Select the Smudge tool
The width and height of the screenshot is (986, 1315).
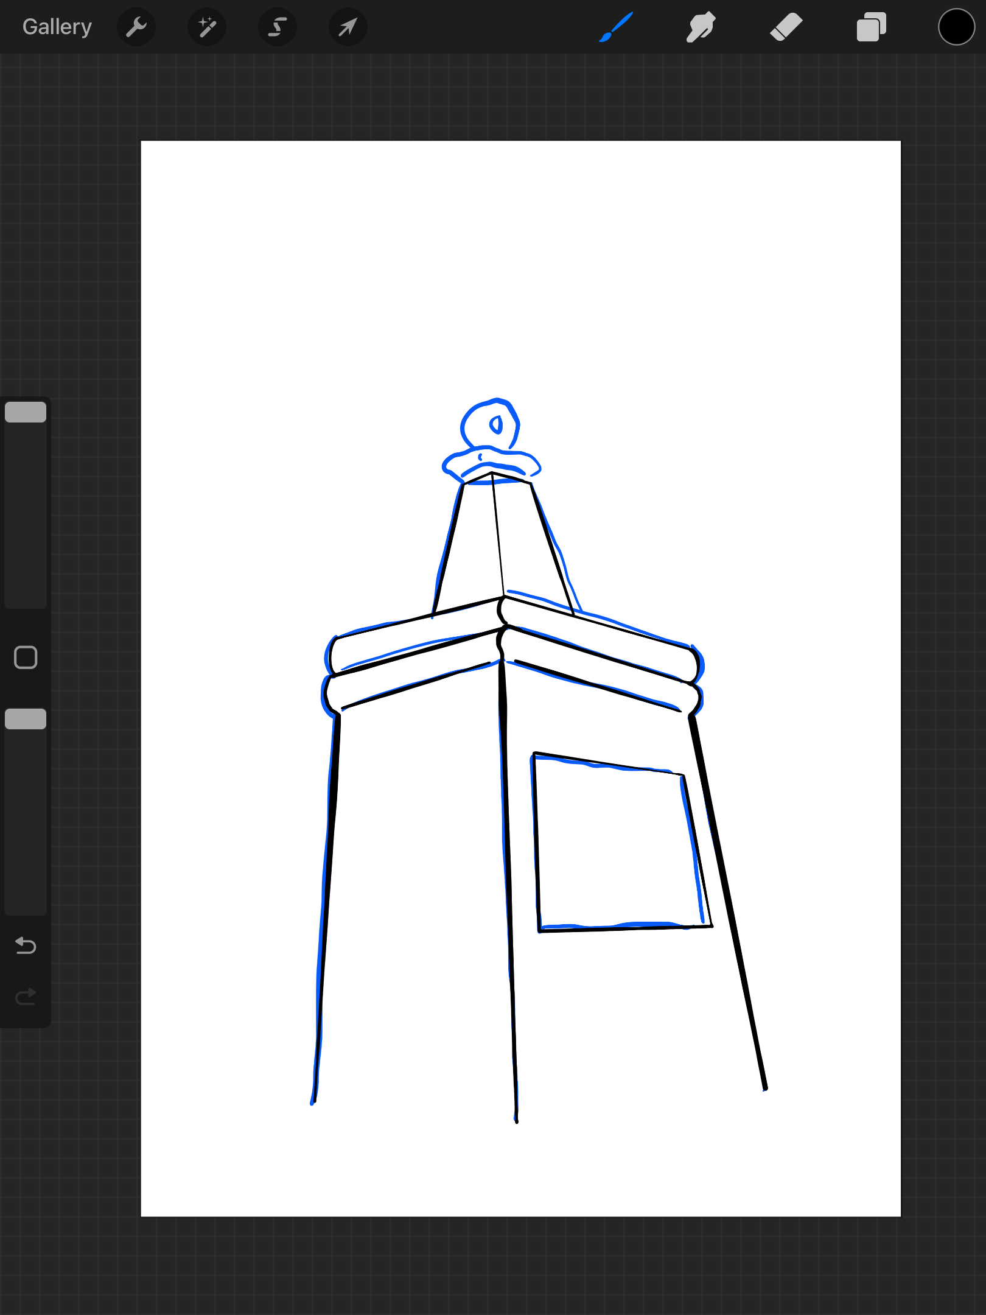(x=701, y=27)
